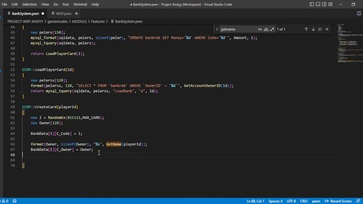The height and width of the screenshot is (204, 363).
Task: Click new pelerss[128] declaration
Action: click(49, 80)
